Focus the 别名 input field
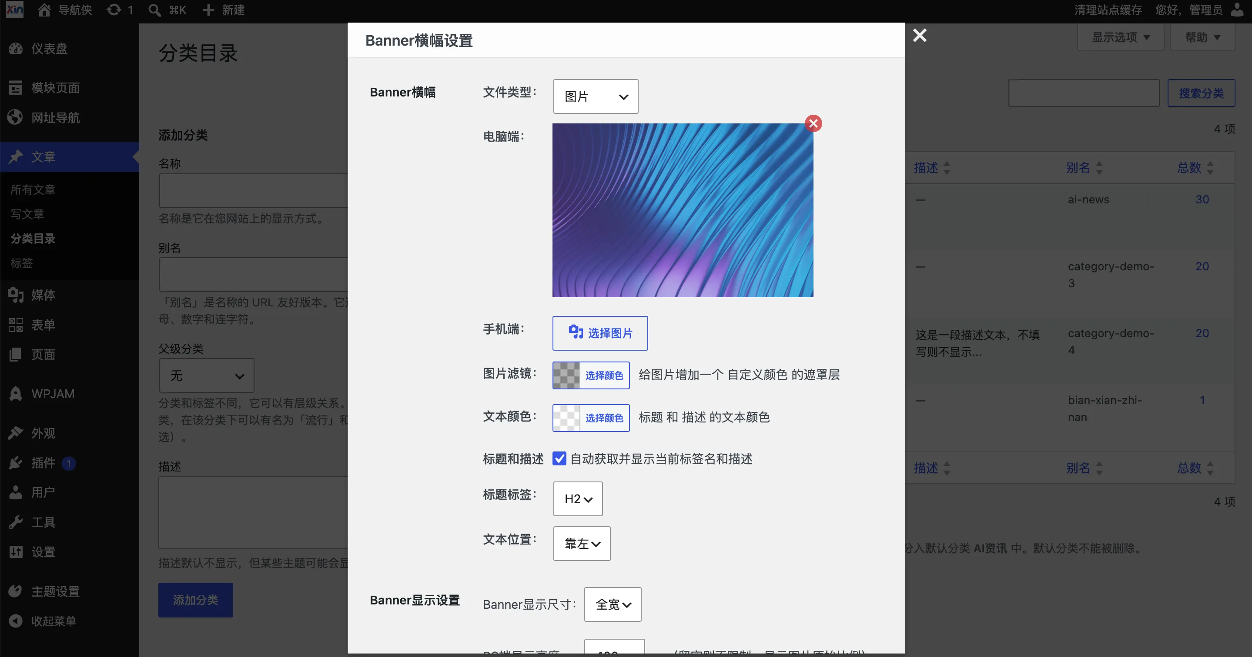The width and height of the screenshot is (1252, 657). 254,274
